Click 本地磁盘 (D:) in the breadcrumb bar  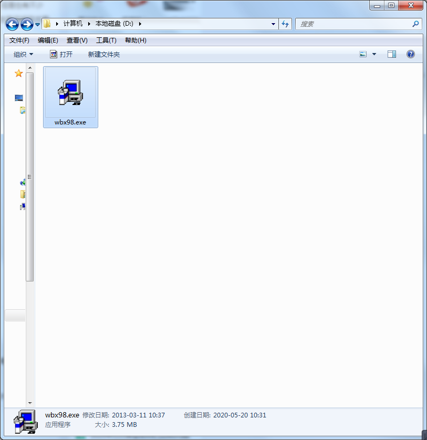tap(114, 24)
